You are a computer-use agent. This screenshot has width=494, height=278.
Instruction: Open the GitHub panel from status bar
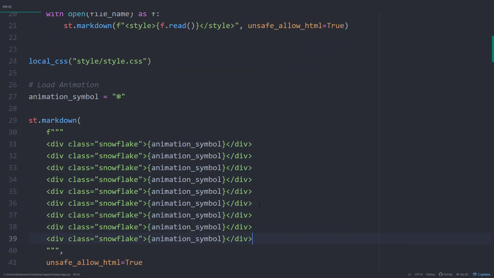pos(446,274)
